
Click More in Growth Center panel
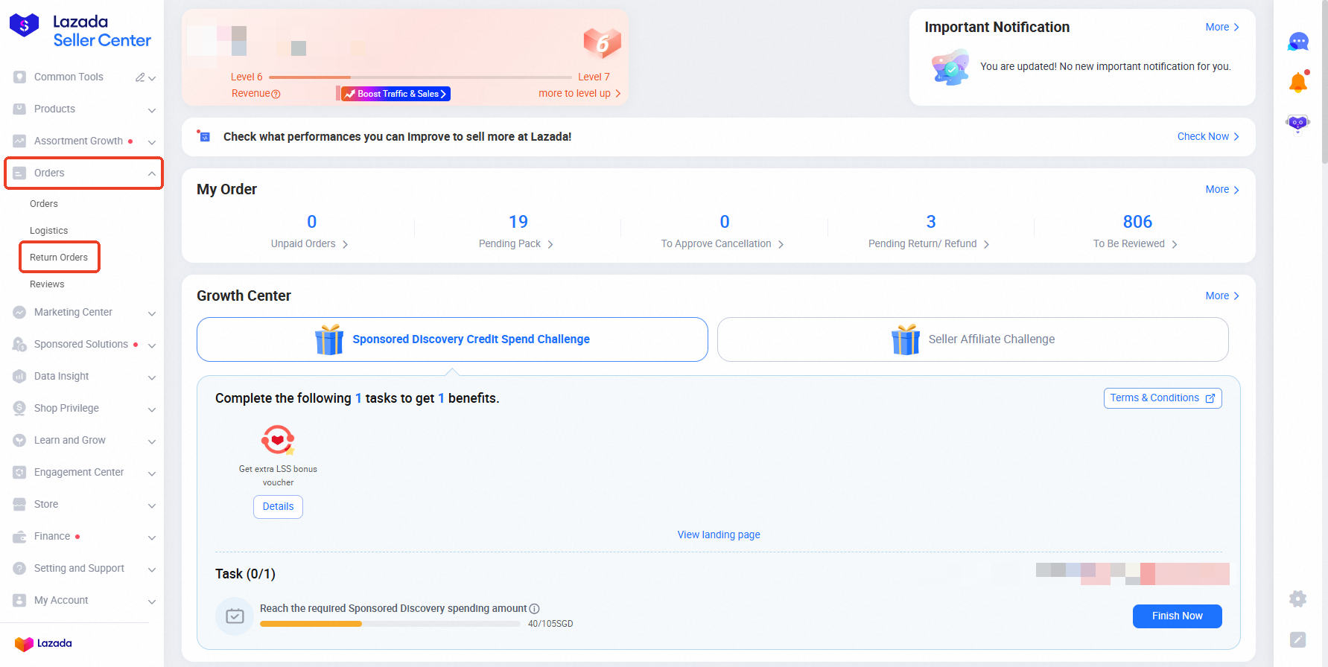[x=1222, y=296]
